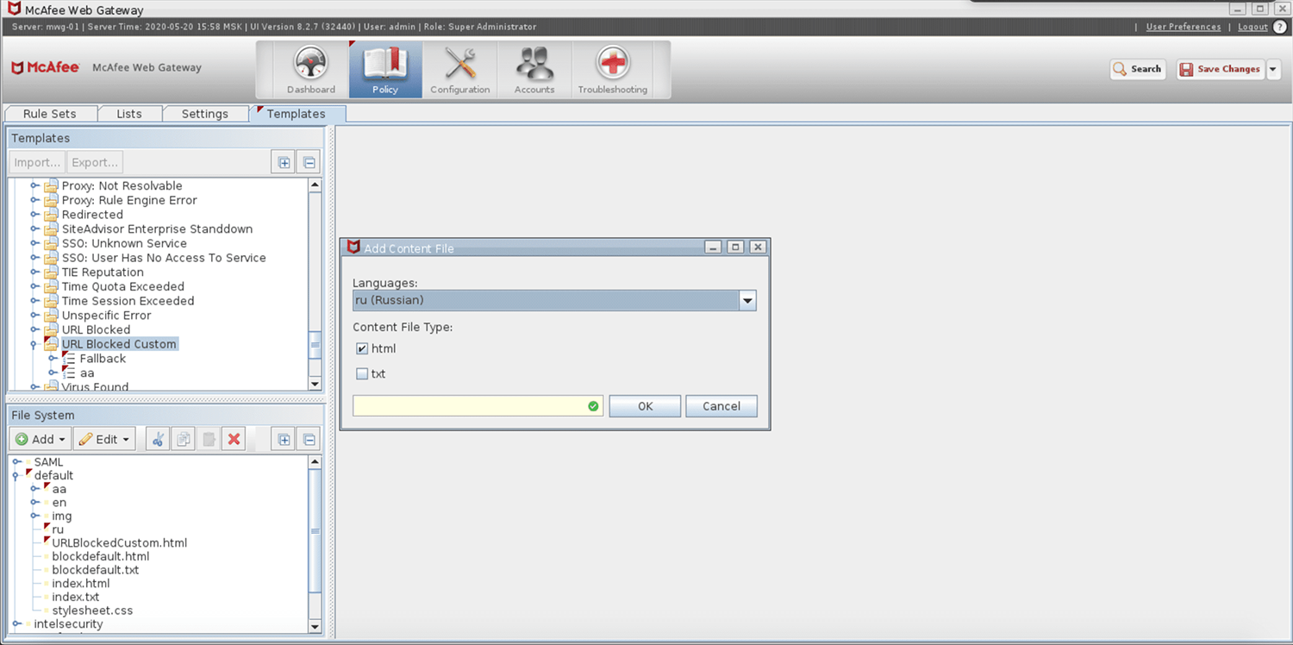Select the ru folder in File System
1293x645 pixels.
point(58,529)
